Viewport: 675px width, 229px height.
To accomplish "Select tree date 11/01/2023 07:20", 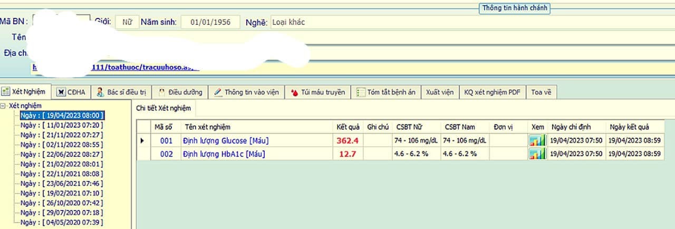I will pos(62,125).
